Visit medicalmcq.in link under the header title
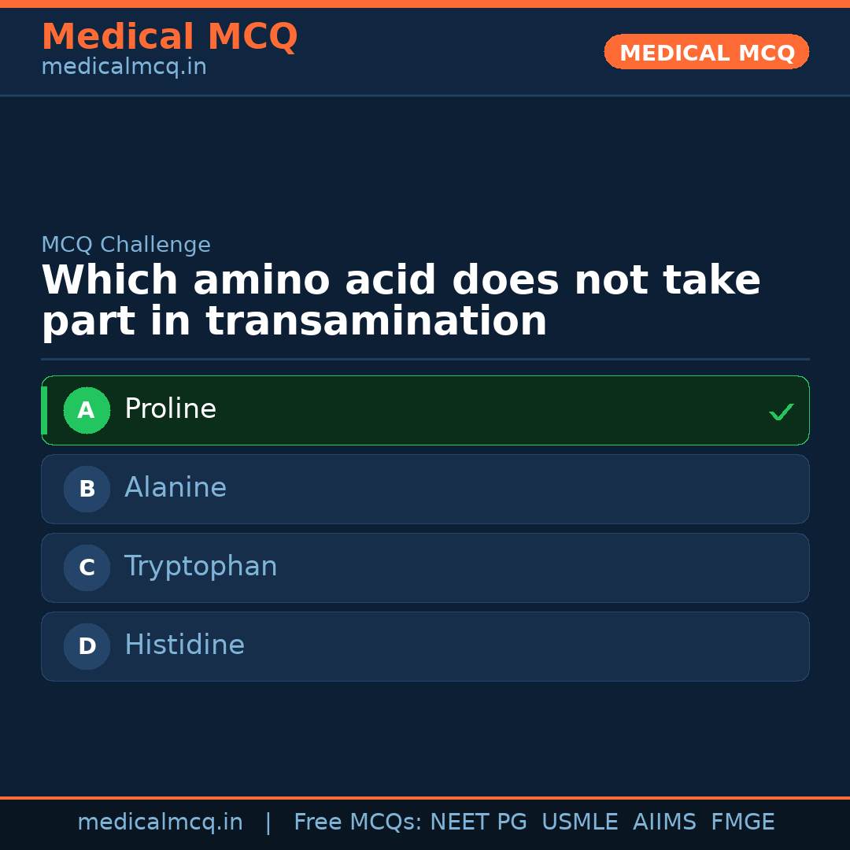Viewport: 850px width, 850px height. click(x=124, y=68)
